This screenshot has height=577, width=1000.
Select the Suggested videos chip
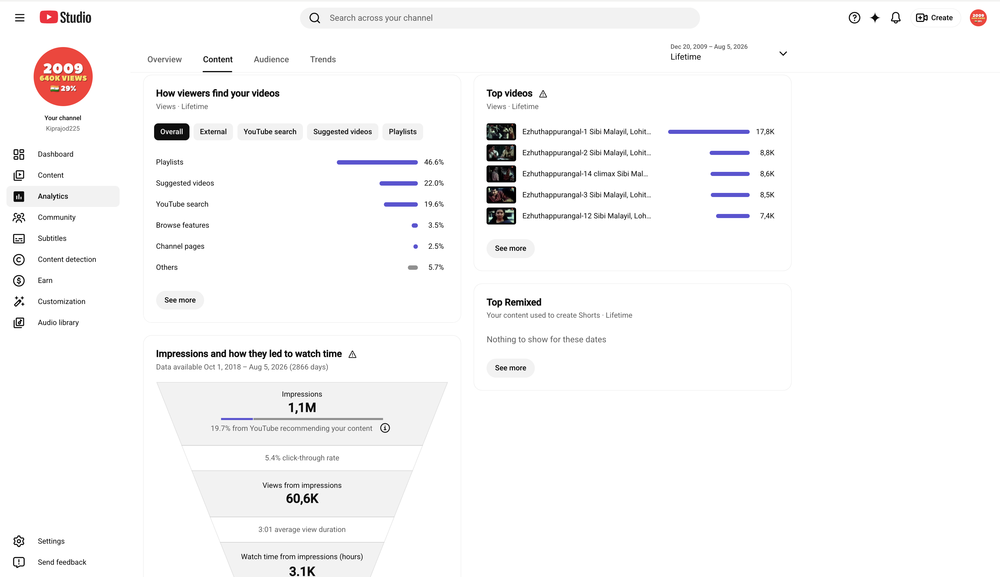(x=342, y=132)
